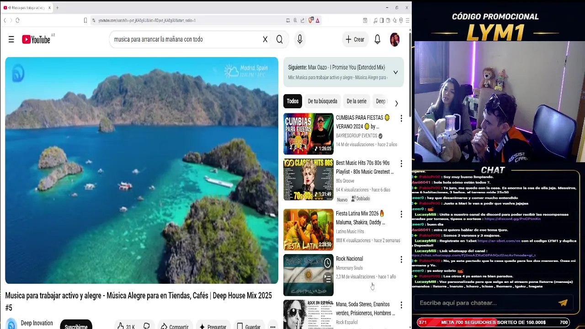Open the Deep Inovation channel name
The width and height of the screenshot is (585, 329).
(37, 324)
